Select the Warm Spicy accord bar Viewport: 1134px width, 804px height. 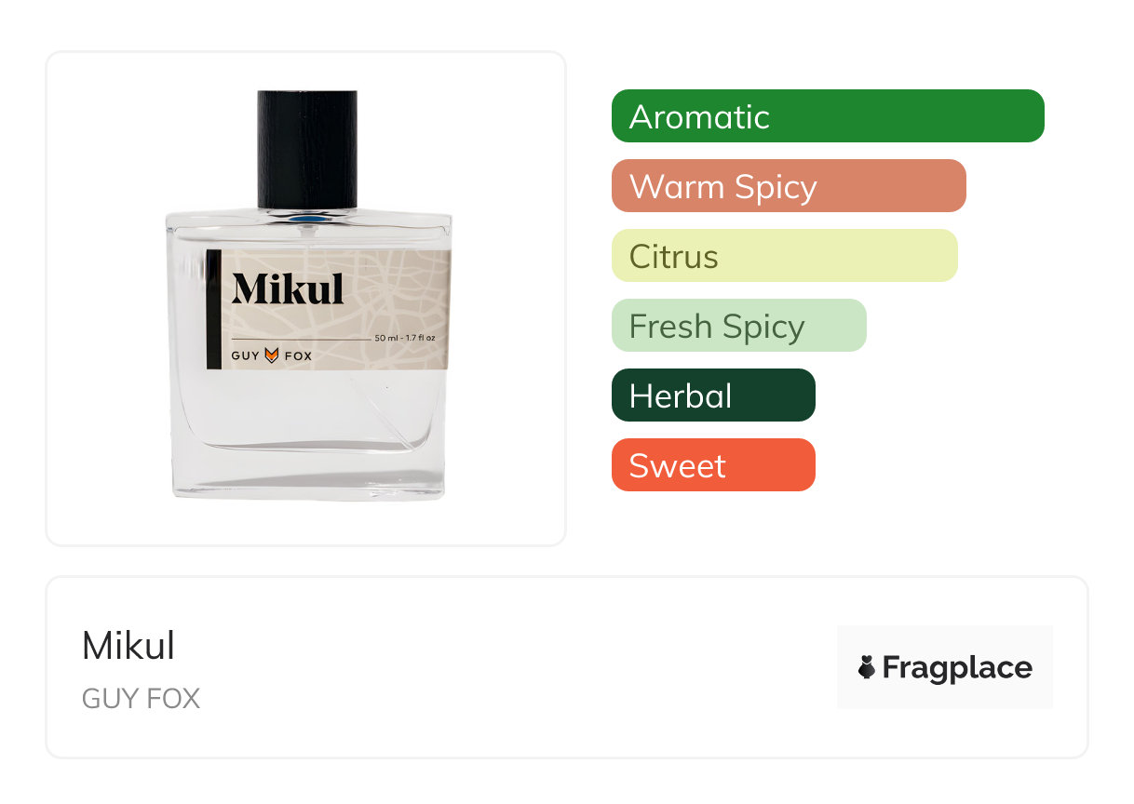coord(789,186)
